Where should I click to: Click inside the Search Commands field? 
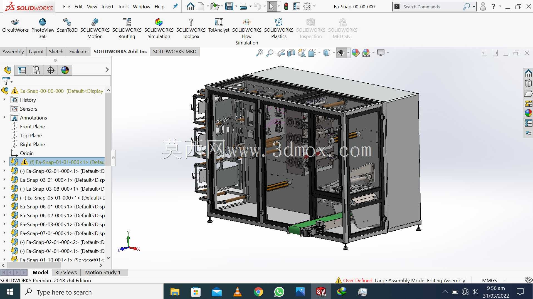click(x=431, y=7)
